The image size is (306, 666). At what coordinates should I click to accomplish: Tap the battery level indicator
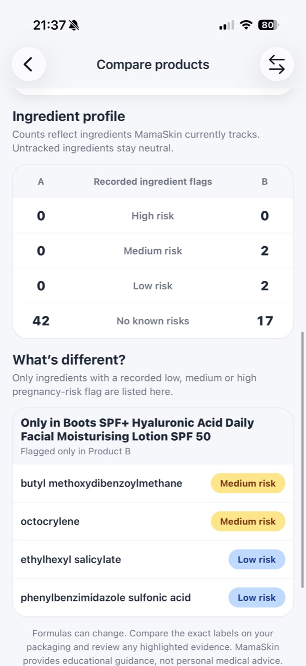pyautogui.click(x=268, y=25)
